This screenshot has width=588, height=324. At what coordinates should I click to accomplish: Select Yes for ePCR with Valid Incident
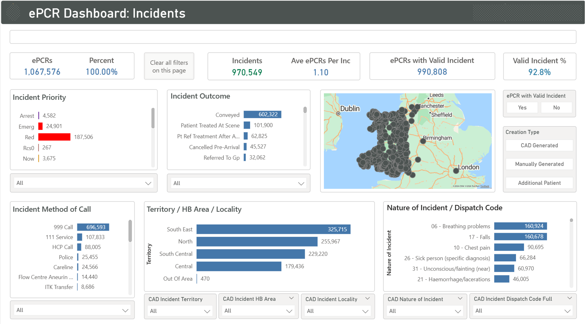(x=522, y=107)
